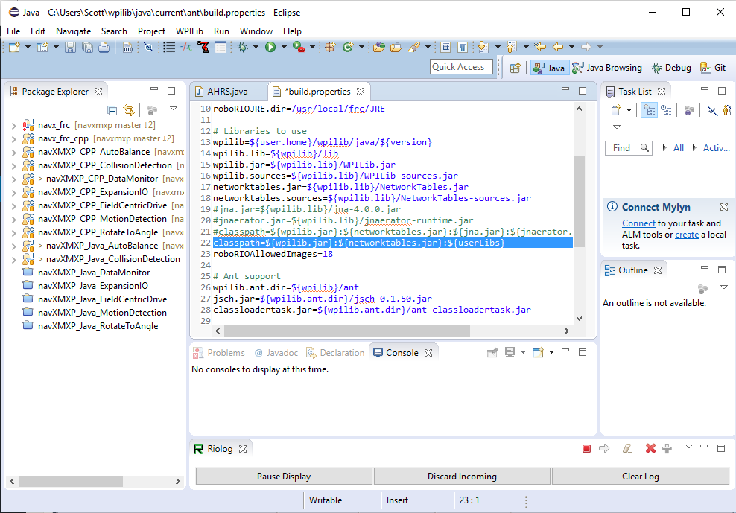736x513 pixels.
Task: Click the Quick Access search field
Action: coord(458,67)
